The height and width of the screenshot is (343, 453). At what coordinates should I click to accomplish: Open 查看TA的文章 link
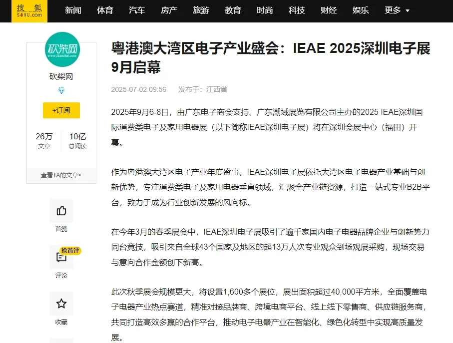(x=61, y=175)
